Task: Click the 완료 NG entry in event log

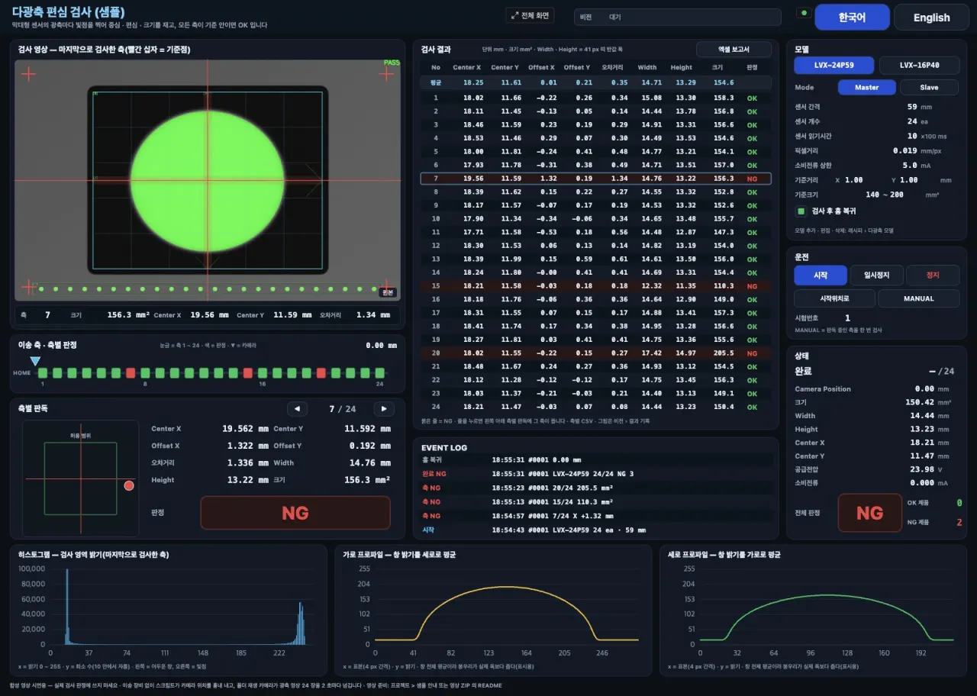Action: [x=595, y=473]
